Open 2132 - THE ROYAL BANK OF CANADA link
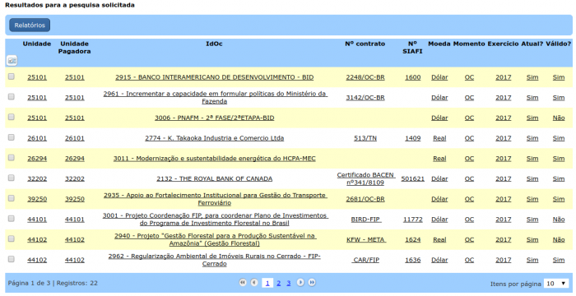This screenshot has width=576, height=296. click(215, 179)
